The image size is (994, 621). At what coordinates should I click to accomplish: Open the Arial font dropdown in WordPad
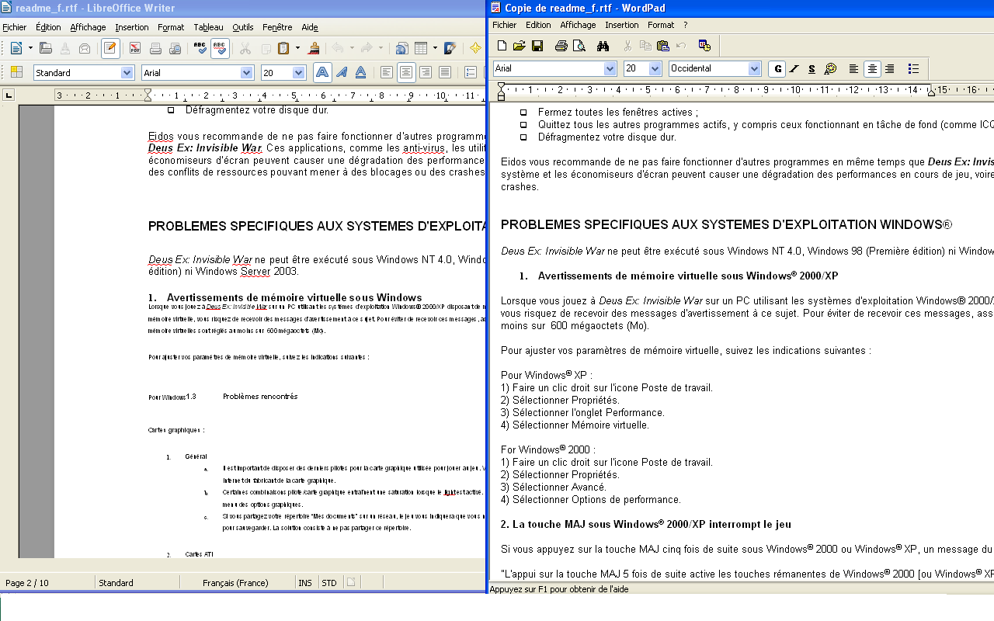coord(610,68)
